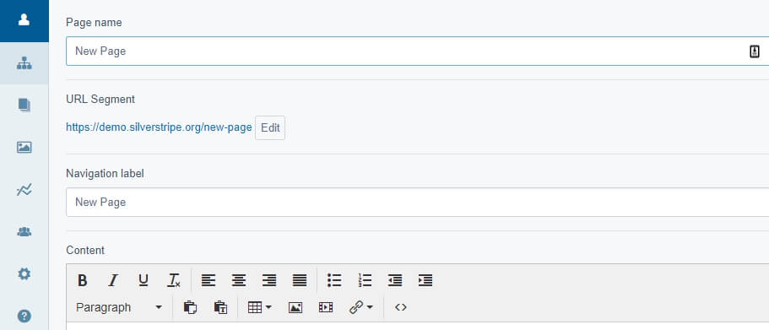Open the Settings gear in sidebar
The image size is (769, 330).
coord(24,274)
